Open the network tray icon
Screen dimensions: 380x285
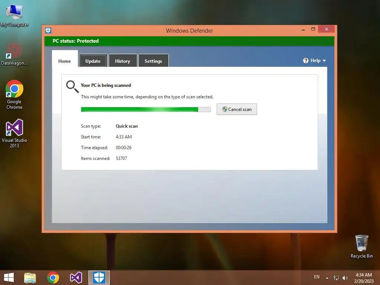pos(336,278)
